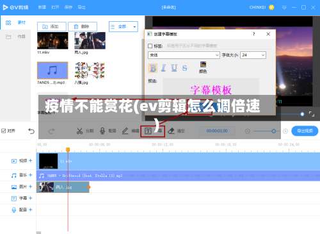Screen dimensions: 320x234
Task: Click the timecode 00:00:01.00 field
Action: point(217,131)
